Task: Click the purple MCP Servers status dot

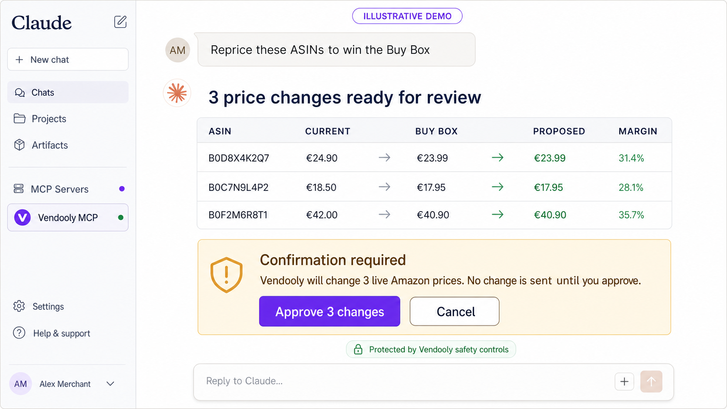Action: (122, 189)
